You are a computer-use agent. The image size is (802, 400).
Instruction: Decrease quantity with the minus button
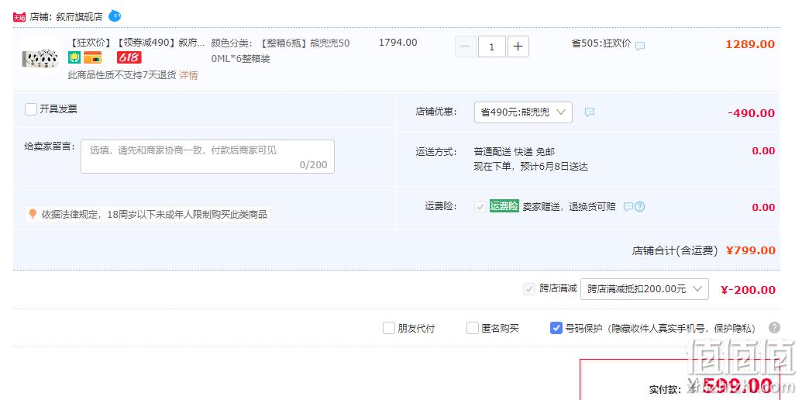point(466,47)
